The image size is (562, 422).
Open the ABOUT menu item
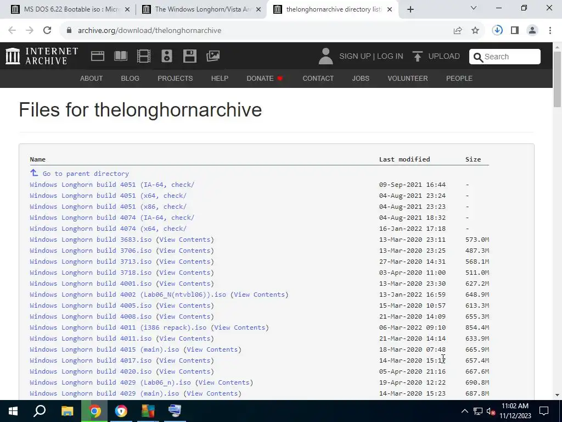tap(92, 78)
